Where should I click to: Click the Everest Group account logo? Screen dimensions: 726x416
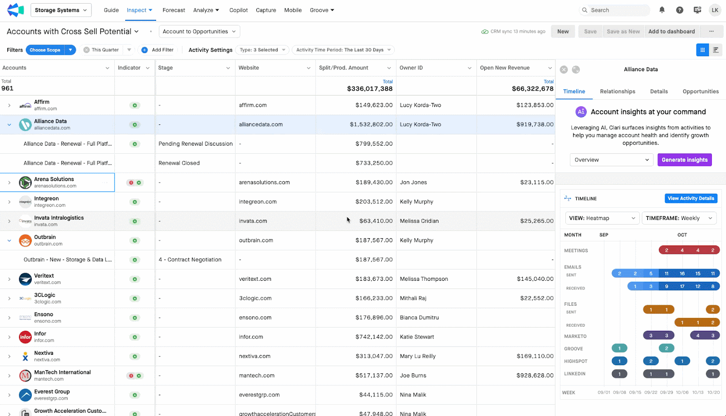[25, 395]
